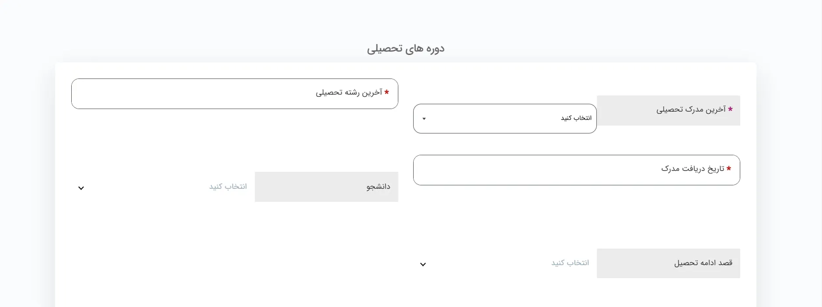Image resolution: width=822 pixels, height=307 pixels.
Task: Click the آخرین رشته تحصیلی label text
Action: (x=349, y=92)
